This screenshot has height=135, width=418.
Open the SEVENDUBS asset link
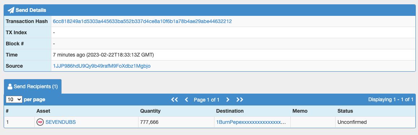click(x=60, y=122)
